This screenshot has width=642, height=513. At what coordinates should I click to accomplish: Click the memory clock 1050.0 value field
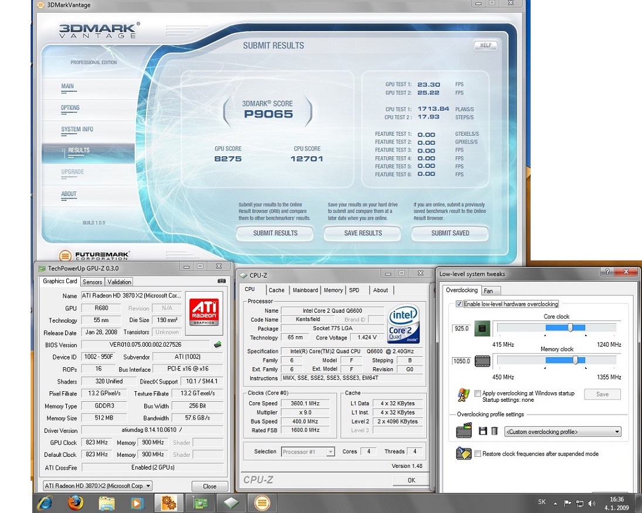(461, 361)
